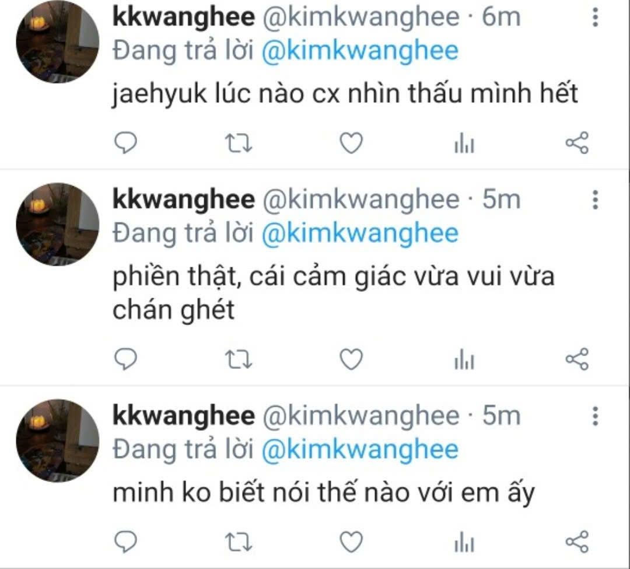Open @kimkwanghee mention in the first tweet

pyautogui.click(x=360, y=51)
